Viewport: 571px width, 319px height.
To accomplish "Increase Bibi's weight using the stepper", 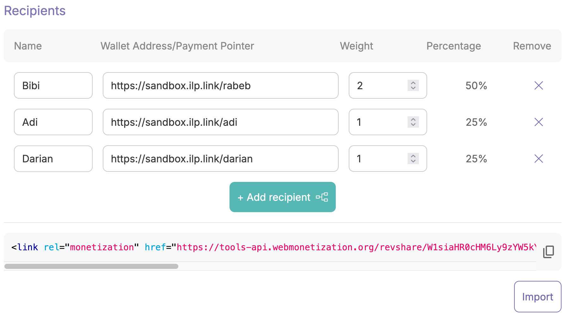I will click(x=413, y=83).
